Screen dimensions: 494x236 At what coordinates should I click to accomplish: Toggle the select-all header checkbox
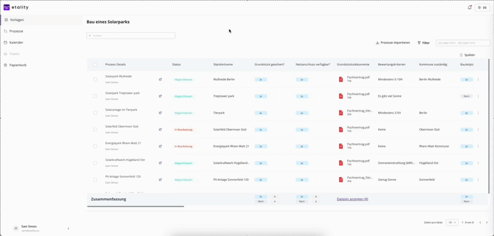(95, 64)
